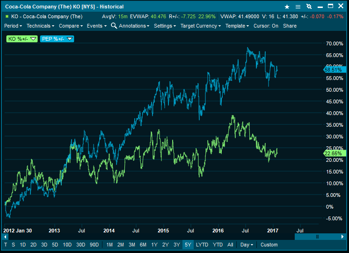Viewport: 349px width, 253px height.
Task: Open the Day interval dropdown
Action: (247, 245)
